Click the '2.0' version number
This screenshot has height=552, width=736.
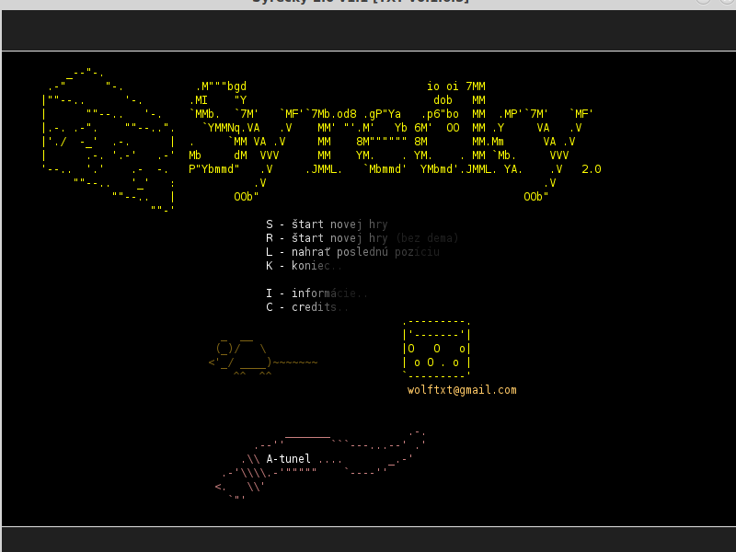click(x=592, y=169)
